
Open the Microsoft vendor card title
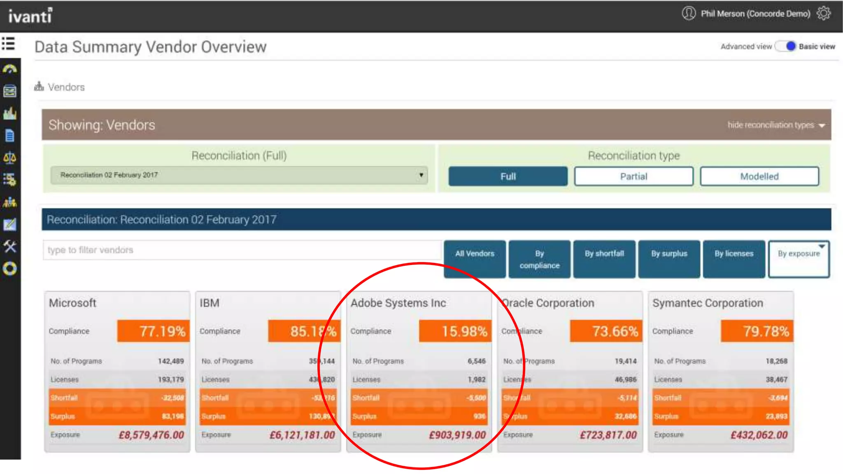[72, 303]
